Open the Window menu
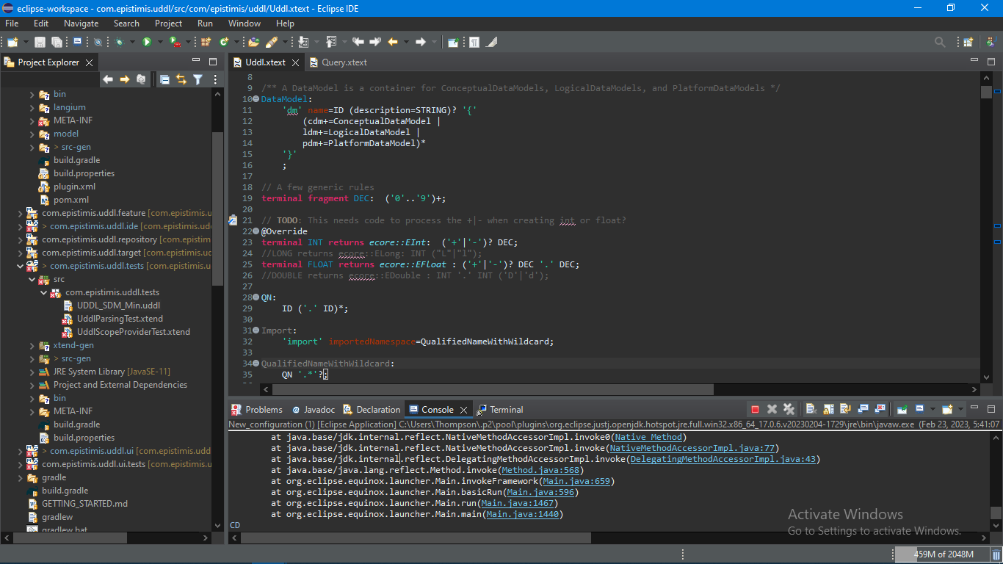The image size is (1003, 564). [245, 23]
